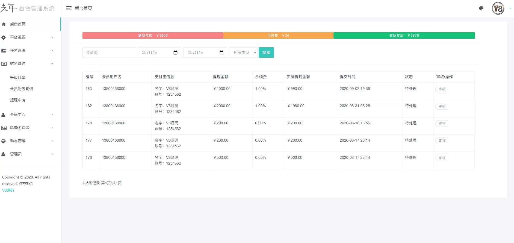Click 审核 button for record 183
Screen dimensions: 514x243
pyautogui.click(x=442, y=89)
